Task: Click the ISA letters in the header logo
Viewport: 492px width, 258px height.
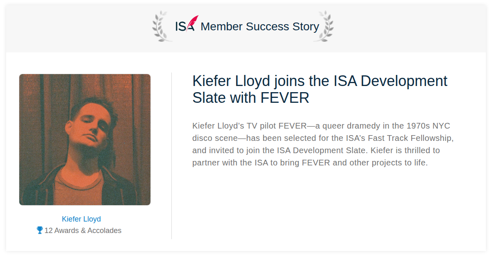Action: (182, 27)
